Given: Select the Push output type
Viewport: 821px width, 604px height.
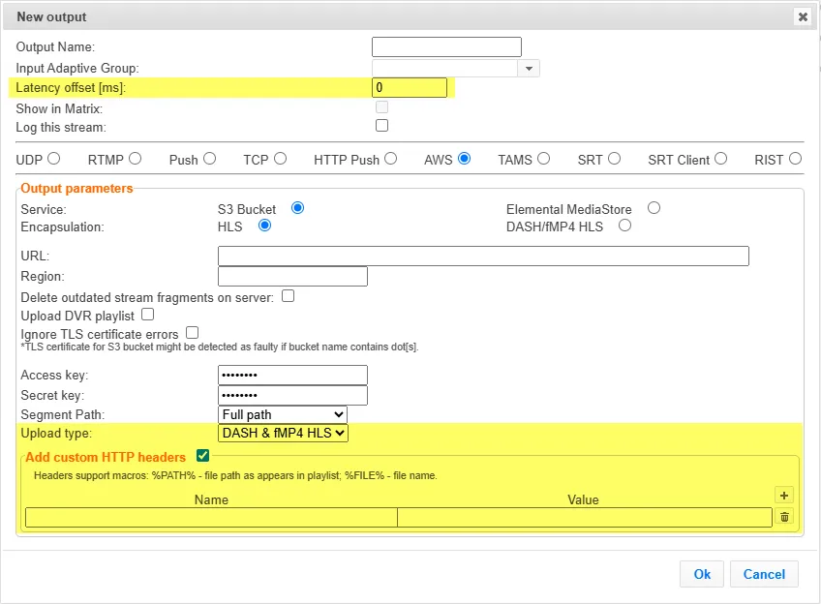Looking at the screenshot, I should (209, 159).
